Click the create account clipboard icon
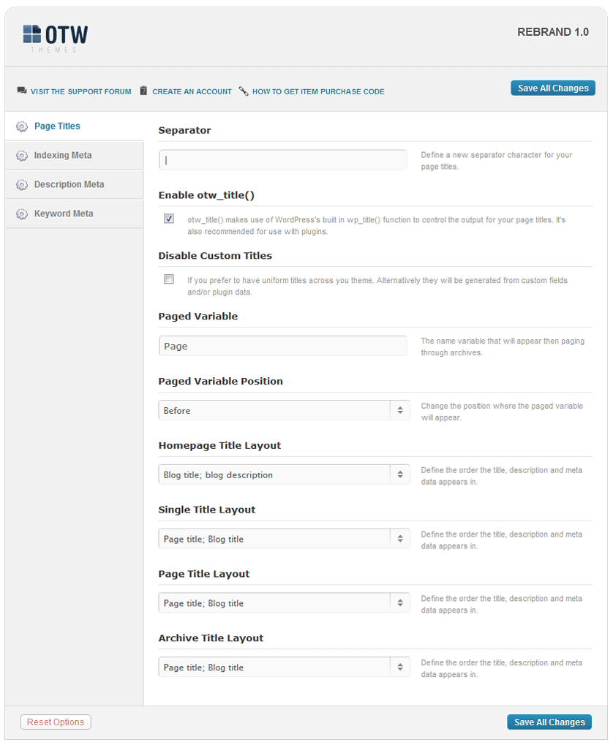 143,91
